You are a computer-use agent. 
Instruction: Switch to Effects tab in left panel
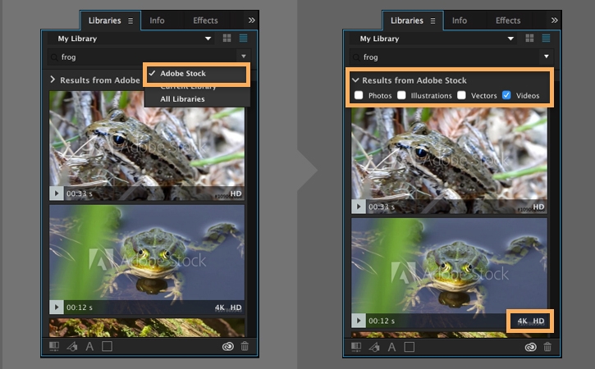coord(205,20)
